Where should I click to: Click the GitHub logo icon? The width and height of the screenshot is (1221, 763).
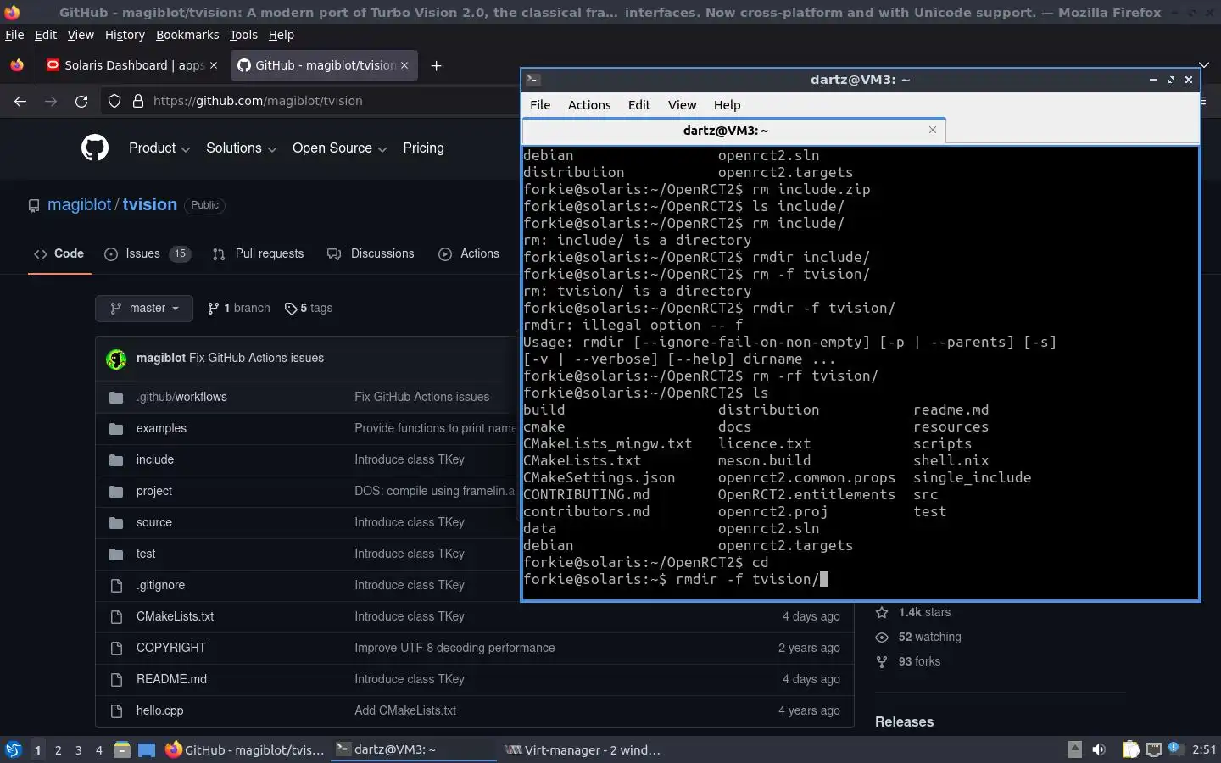[x=95, y=148]
